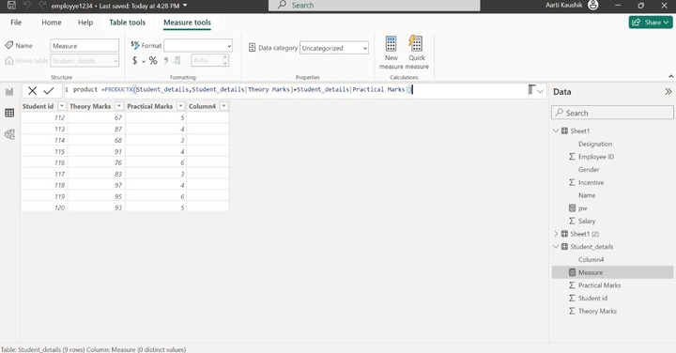The width and height of the screenshot is (676, 353).
Task: Cancel the formula with the X icon
Action: (x=32, y=90)
